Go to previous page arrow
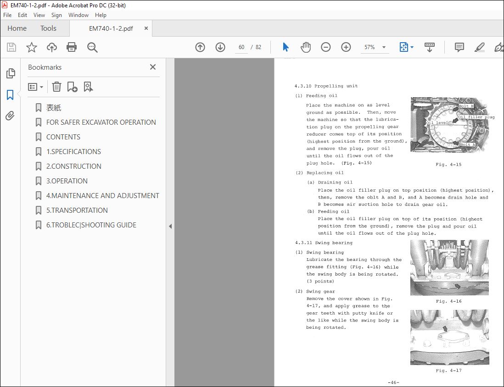Image resolution: width=504 pixels, height=387 pixels. point(200,47)
